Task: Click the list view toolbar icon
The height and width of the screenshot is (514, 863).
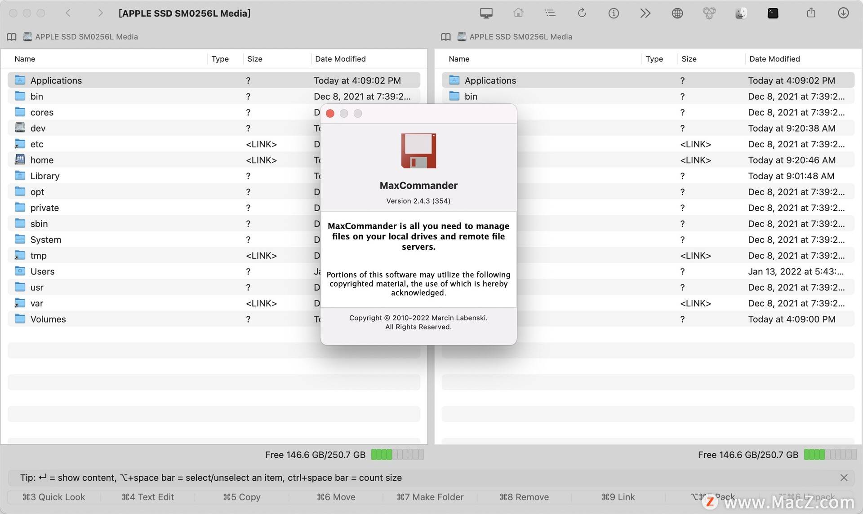Action: point(550,13)
